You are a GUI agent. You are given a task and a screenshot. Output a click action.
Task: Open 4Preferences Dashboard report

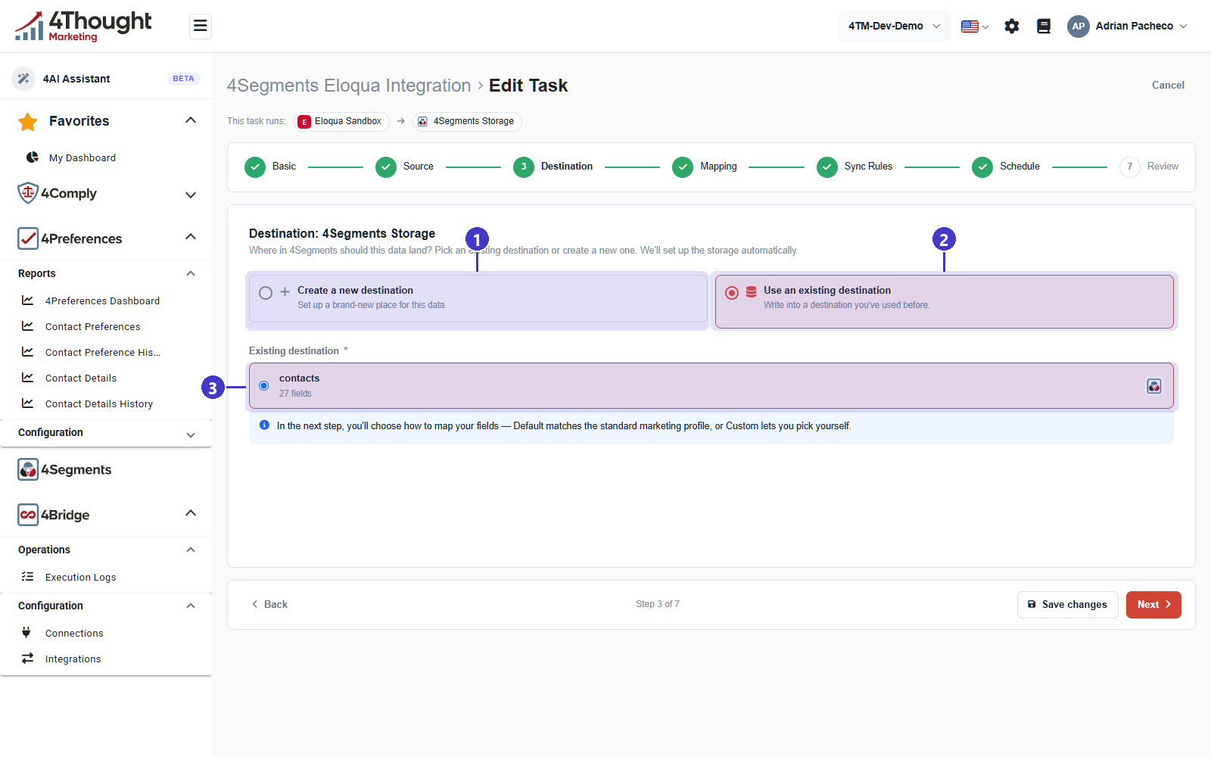pyautogui.click(x=102, y=301)
